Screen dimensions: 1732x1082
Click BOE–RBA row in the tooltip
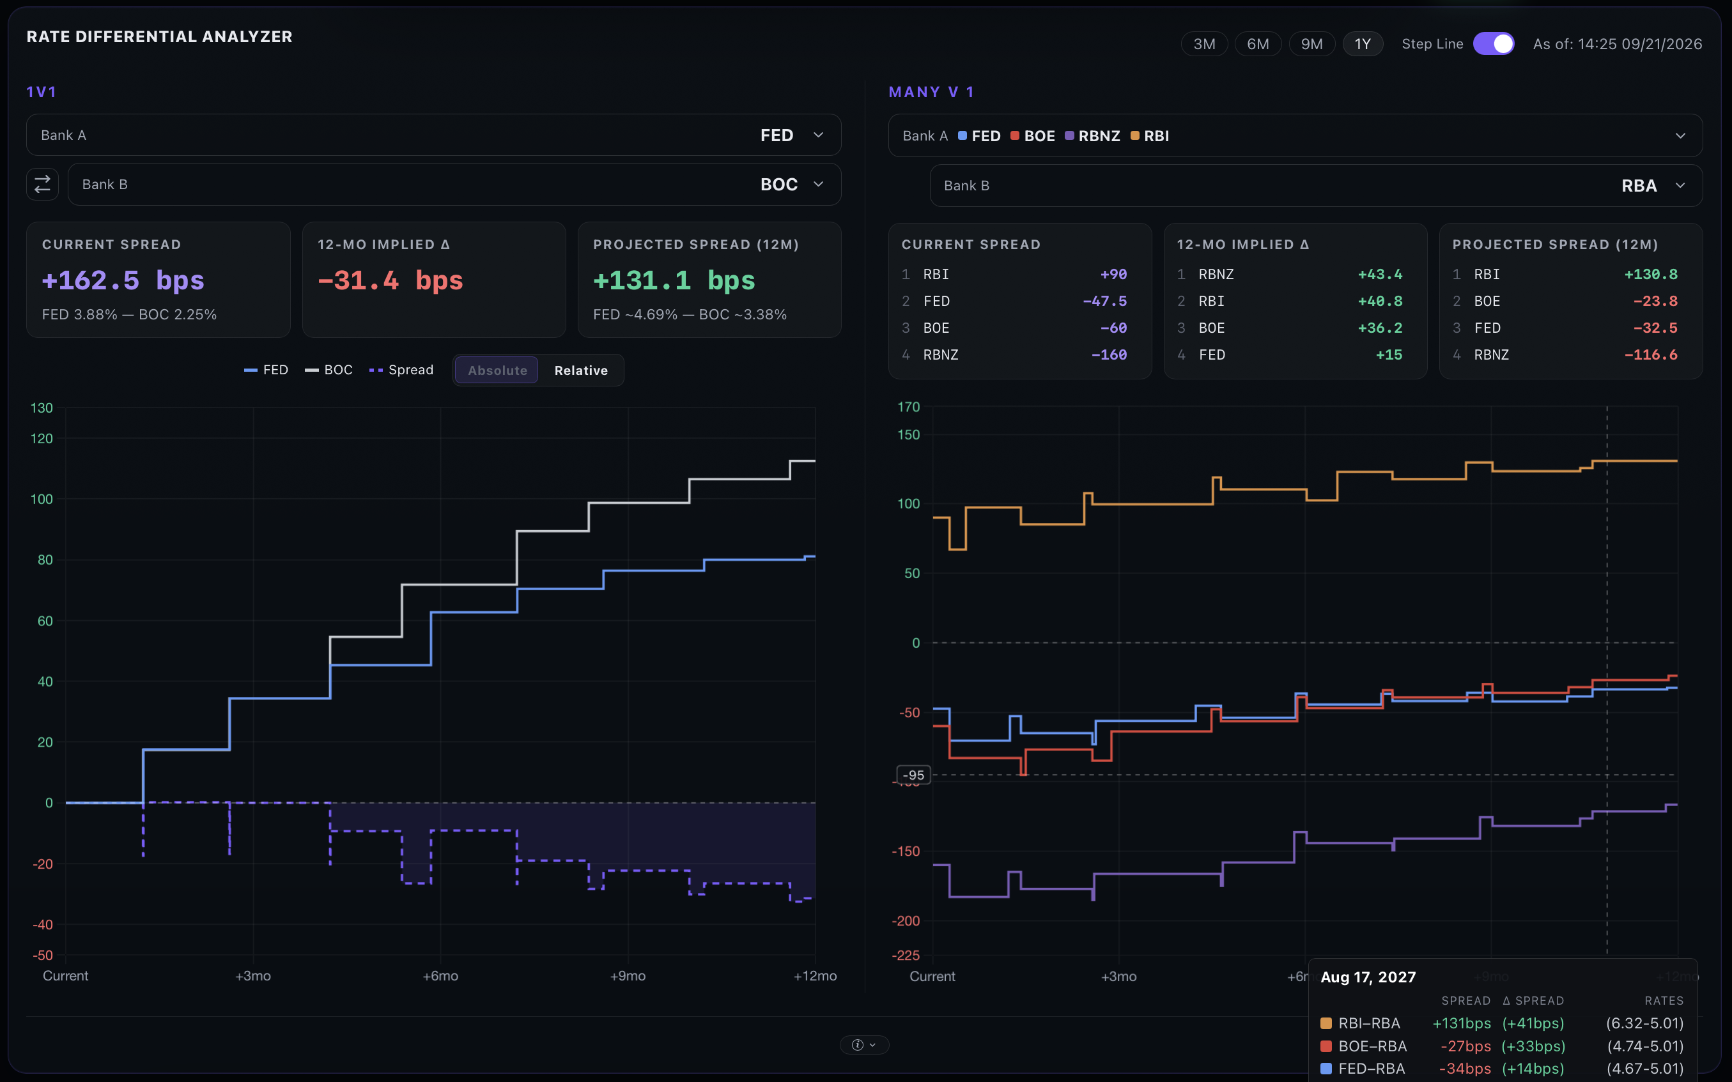pos(1502,1046)
